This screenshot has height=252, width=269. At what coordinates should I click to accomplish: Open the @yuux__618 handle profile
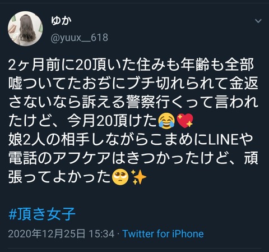pyautogui.click(x=80, y=38)
